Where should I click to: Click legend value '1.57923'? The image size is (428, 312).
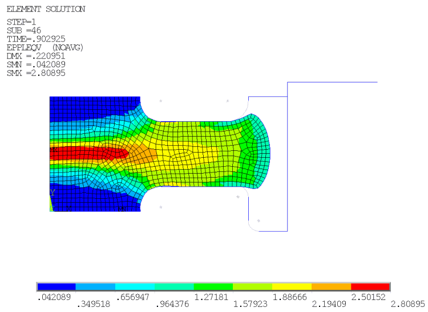pyautogui.click(x=251, y=304)
